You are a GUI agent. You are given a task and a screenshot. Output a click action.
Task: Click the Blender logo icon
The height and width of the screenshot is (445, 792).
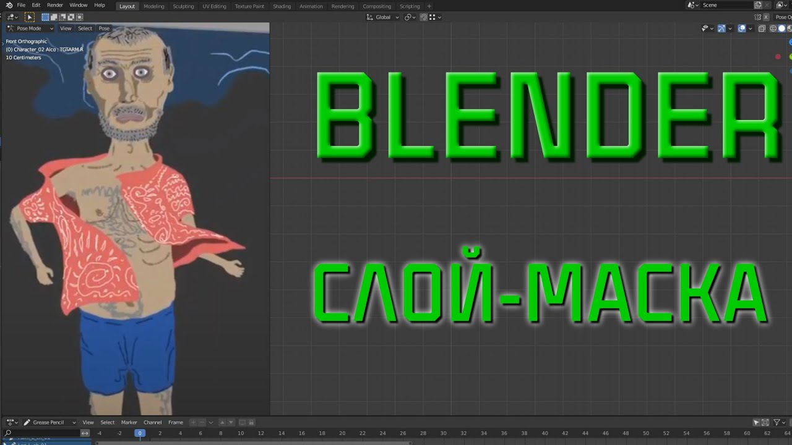click(x=9, y=6)
